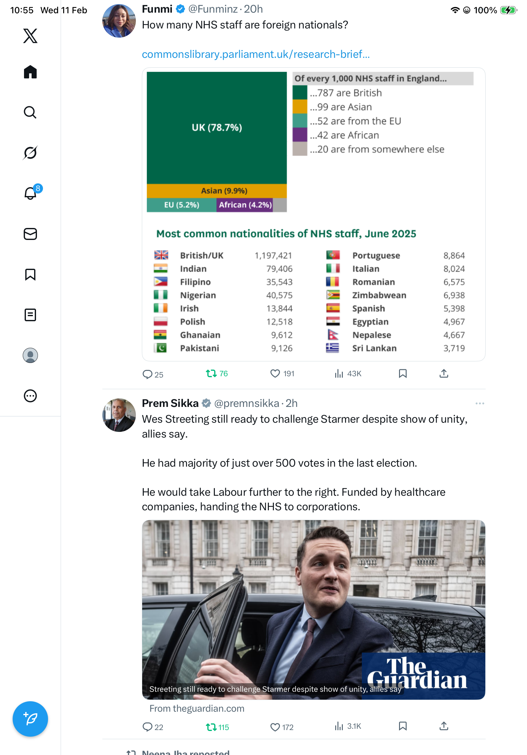Open the Search explore page
This screenshot has width=527, height=755.
(x=30, y=112)
